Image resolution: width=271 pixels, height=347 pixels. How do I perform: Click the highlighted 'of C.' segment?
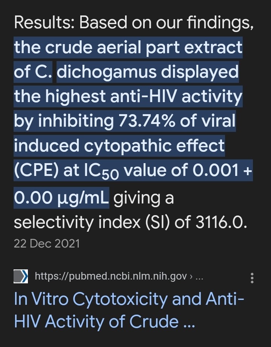click(33, 72)
